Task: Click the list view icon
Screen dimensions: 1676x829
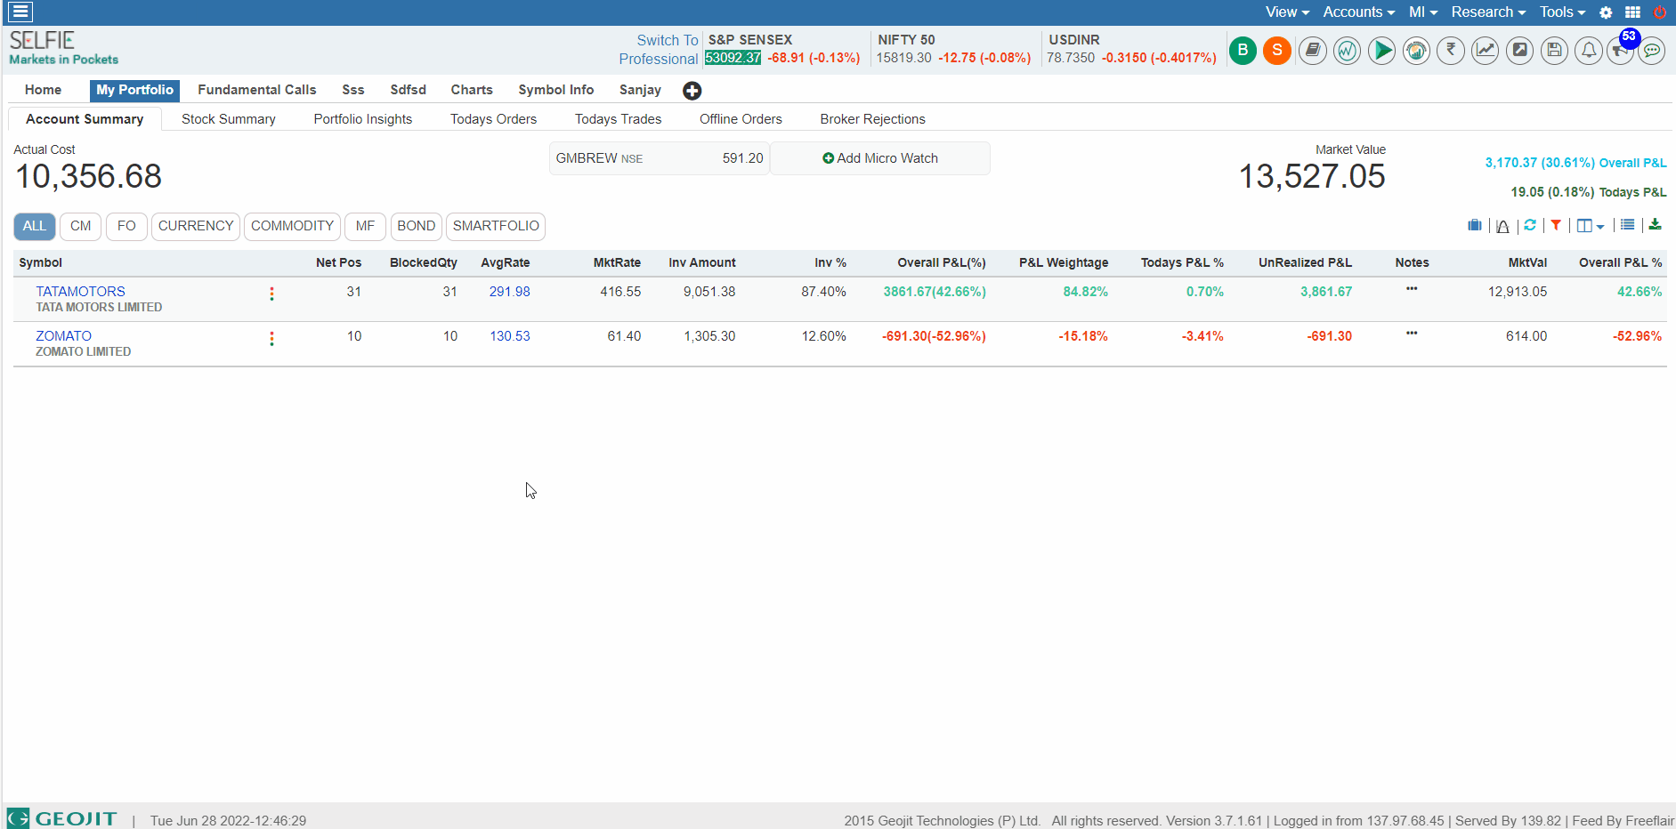Action: point(1627,225)
